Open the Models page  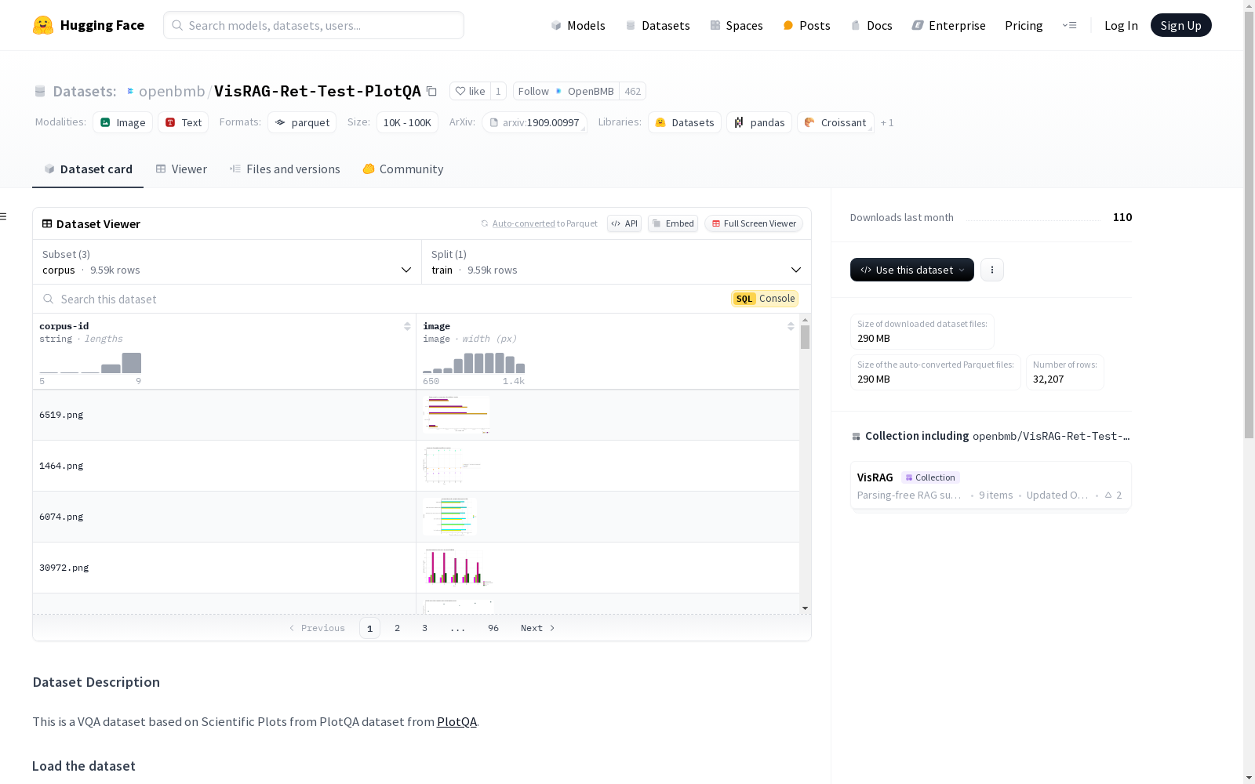pyautogui.click(x=578, y=25)
